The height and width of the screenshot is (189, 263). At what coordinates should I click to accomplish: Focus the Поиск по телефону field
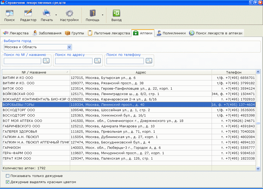pos(125,61)
